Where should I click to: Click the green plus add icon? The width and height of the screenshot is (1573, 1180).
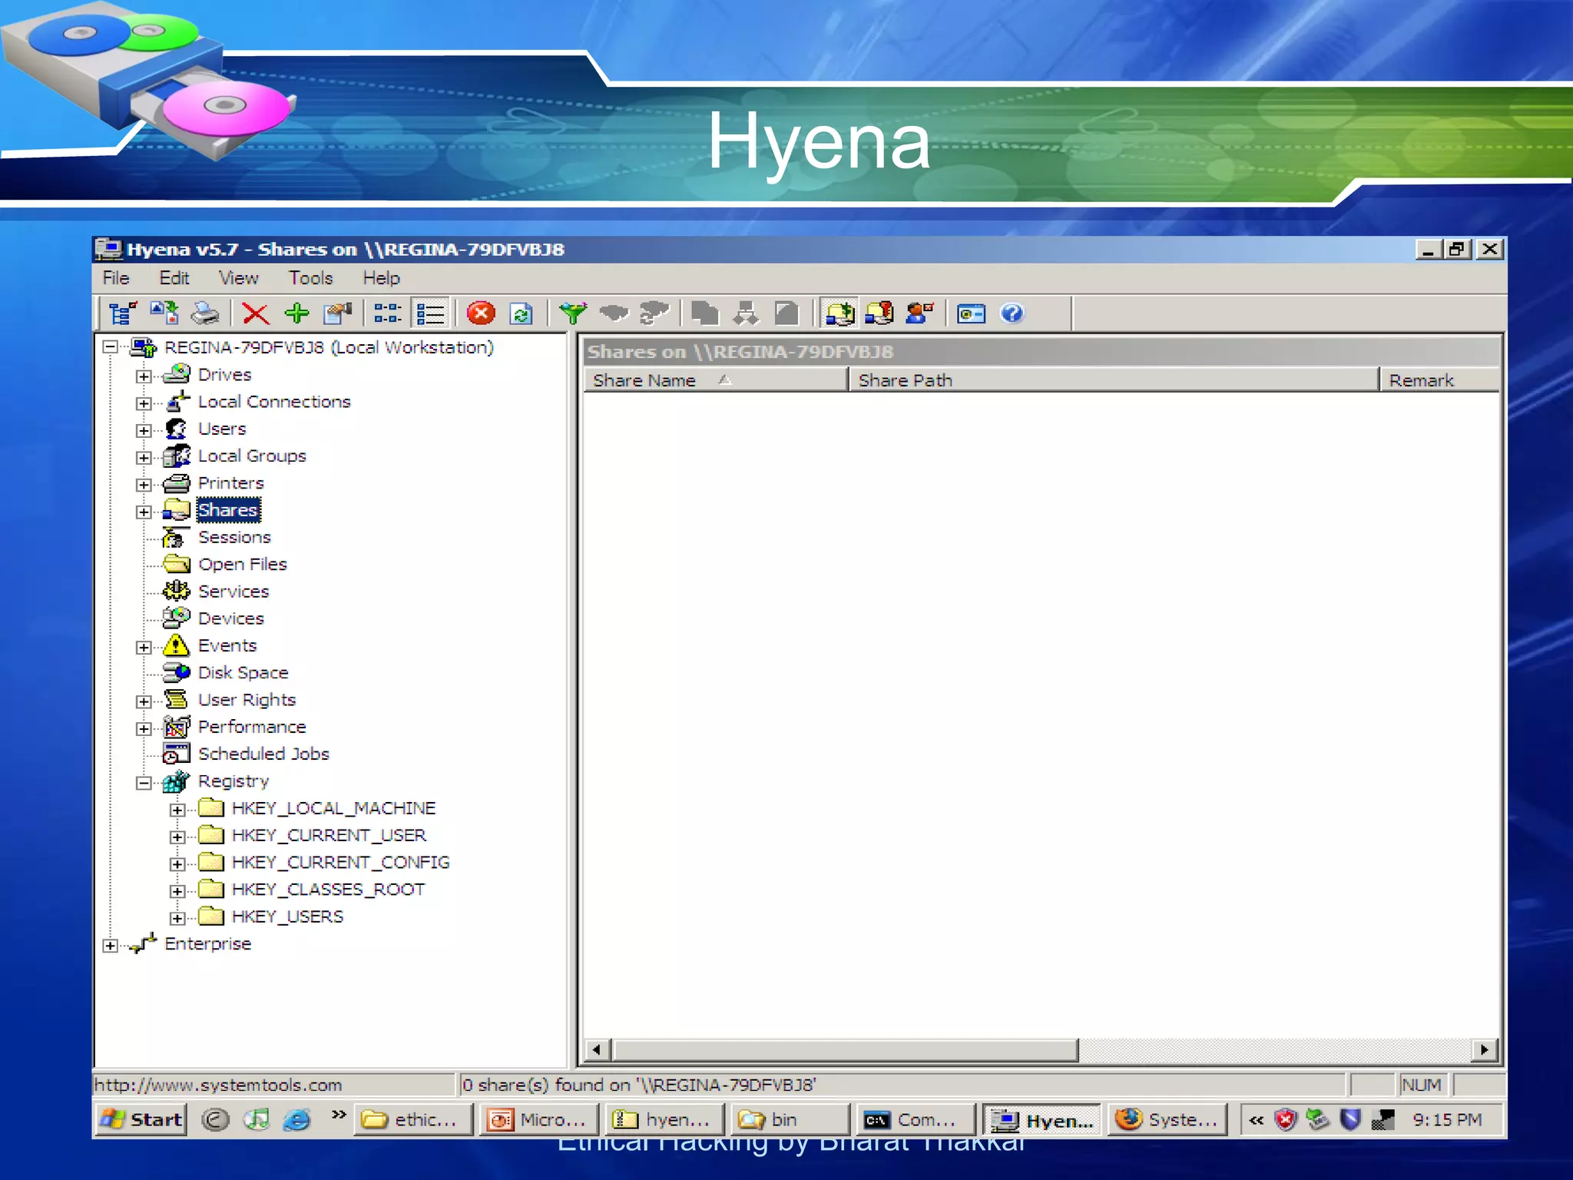296,313
